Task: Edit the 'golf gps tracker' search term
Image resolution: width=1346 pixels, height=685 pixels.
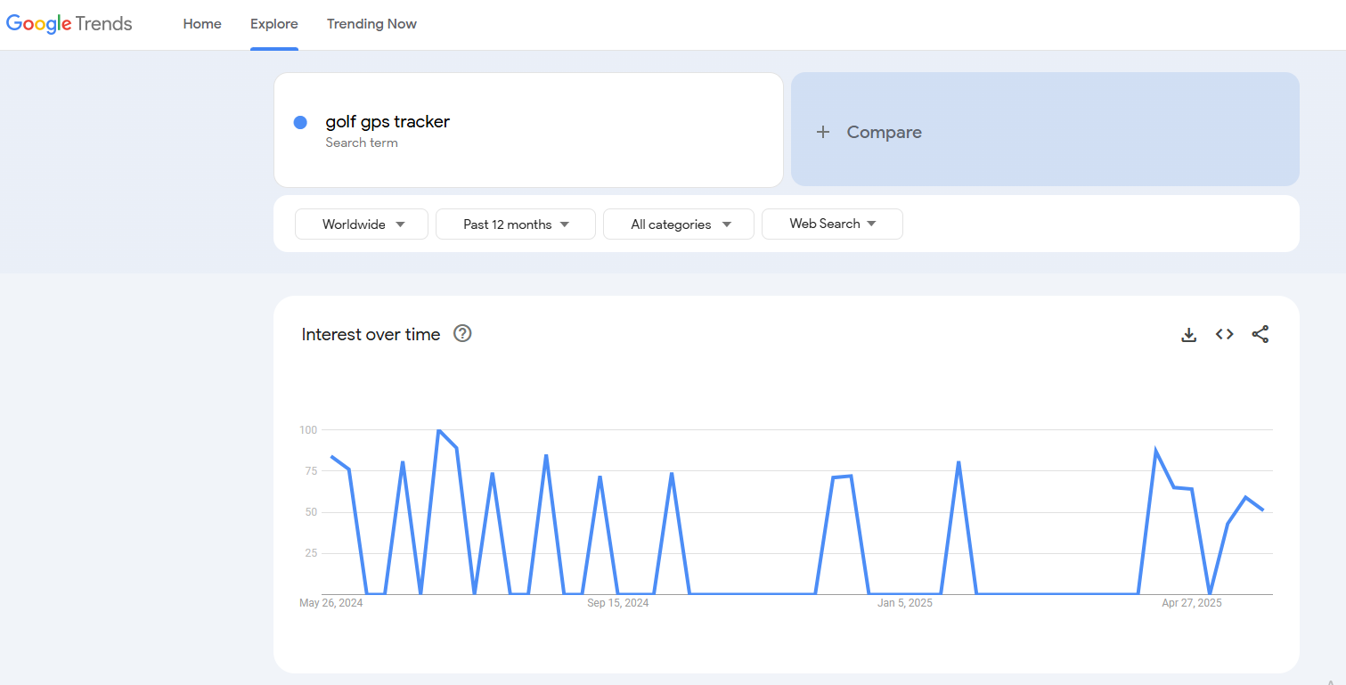Action: [x=387, y=122]
